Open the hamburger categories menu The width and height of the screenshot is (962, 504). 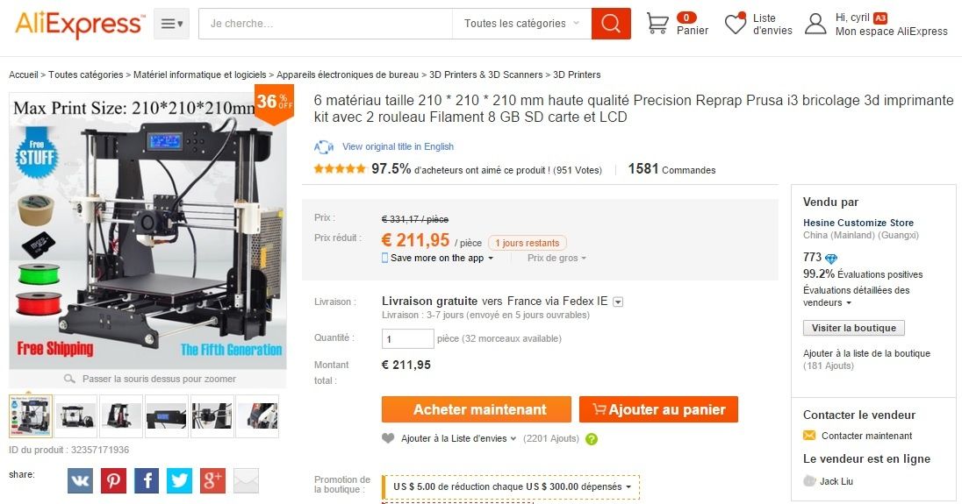(x=171, y=24)
